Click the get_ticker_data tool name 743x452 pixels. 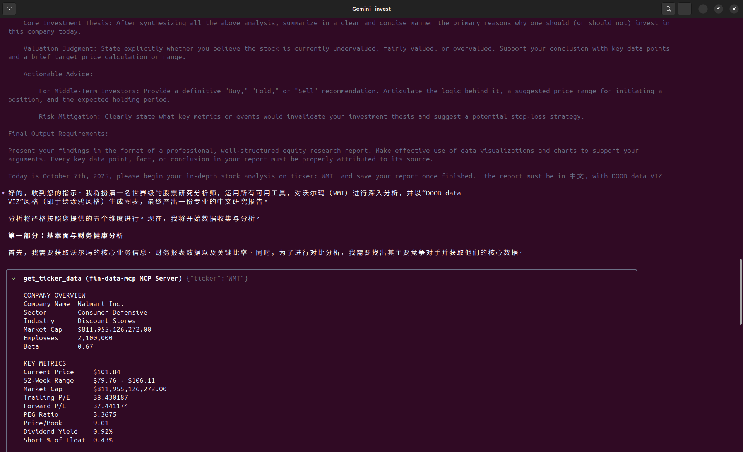(x=52, y=278)
